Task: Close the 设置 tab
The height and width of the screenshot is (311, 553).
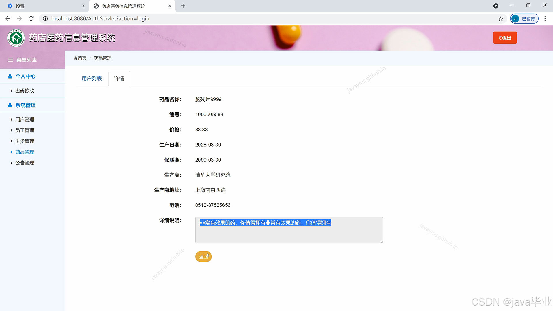Action: pos(84,6)
